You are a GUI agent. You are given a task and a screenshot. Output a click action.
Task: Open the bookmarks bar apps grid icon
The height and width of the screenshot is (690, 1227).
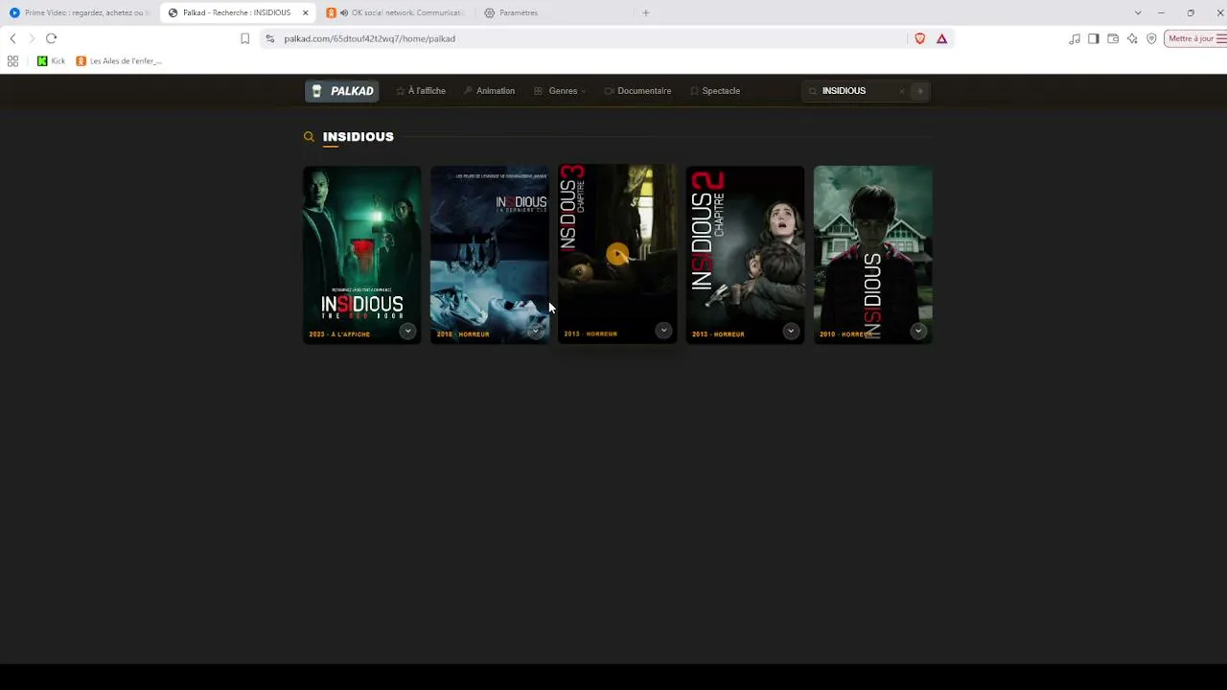(x=12, y=60)
